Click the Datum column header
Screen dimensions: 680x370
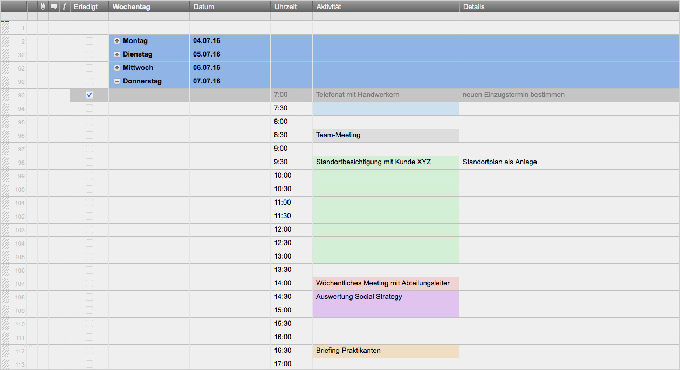click(230, 7)
